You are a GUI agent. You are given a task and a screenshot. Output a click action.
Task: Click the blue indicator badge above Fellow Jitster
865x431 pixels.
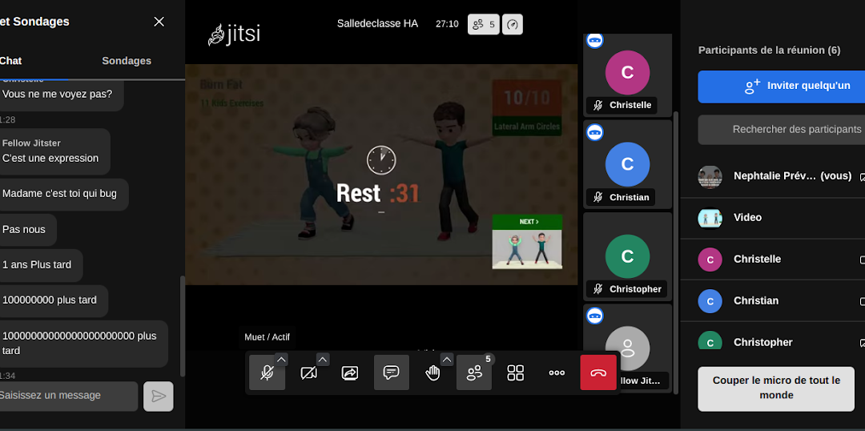click(594, 316)
